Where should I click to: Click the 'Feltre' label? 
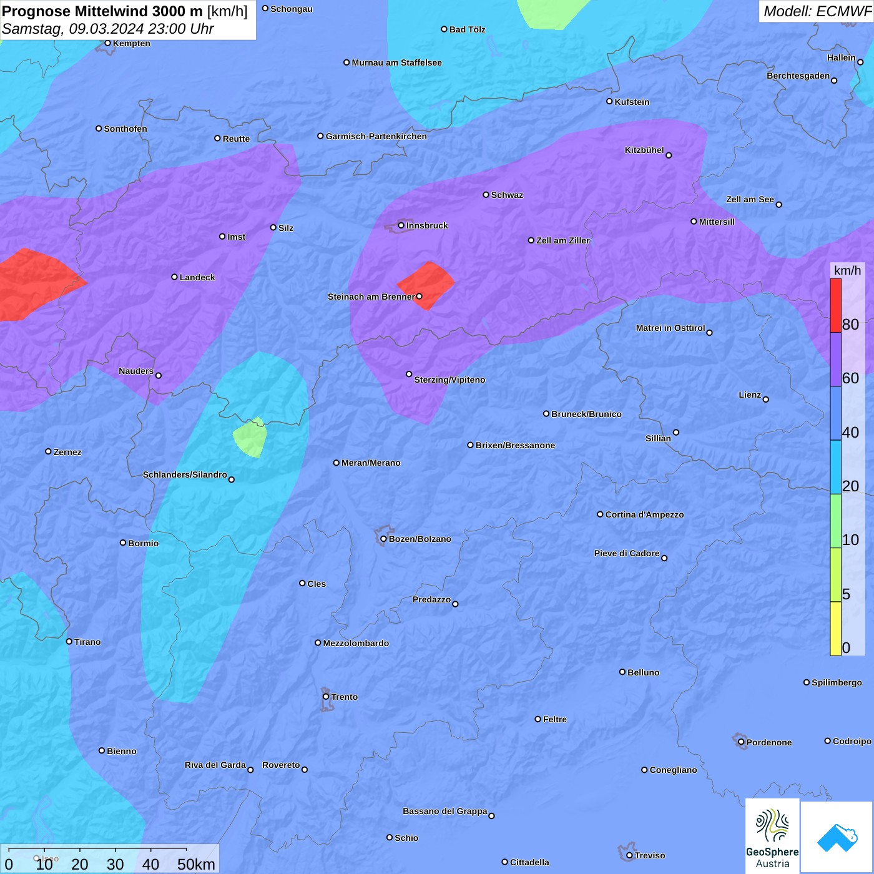(555, 719)
